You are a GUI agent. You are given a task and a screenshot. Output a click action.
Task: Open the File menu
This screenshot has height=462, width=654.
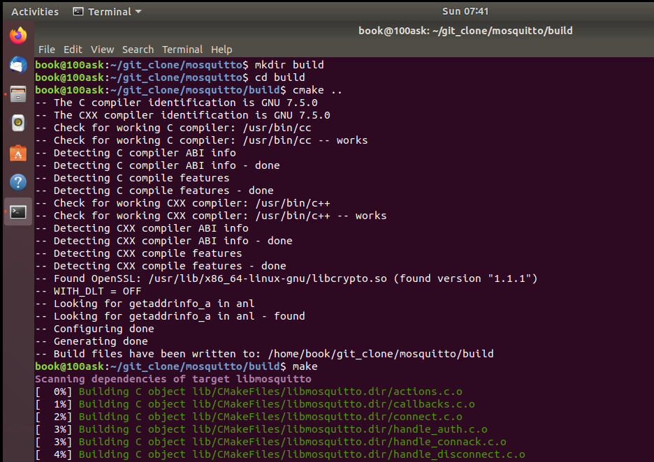47,50
